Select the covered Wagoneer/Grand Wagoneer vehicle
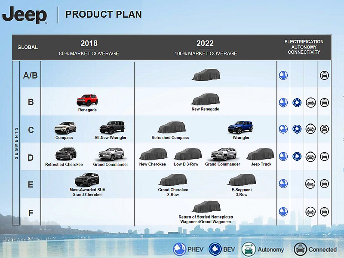 (x=206, y=207)
